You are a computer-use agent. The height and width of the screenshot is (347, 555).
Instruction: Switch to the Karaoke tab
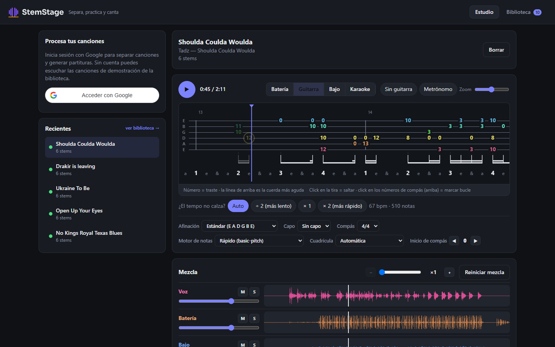click(360, 89)
